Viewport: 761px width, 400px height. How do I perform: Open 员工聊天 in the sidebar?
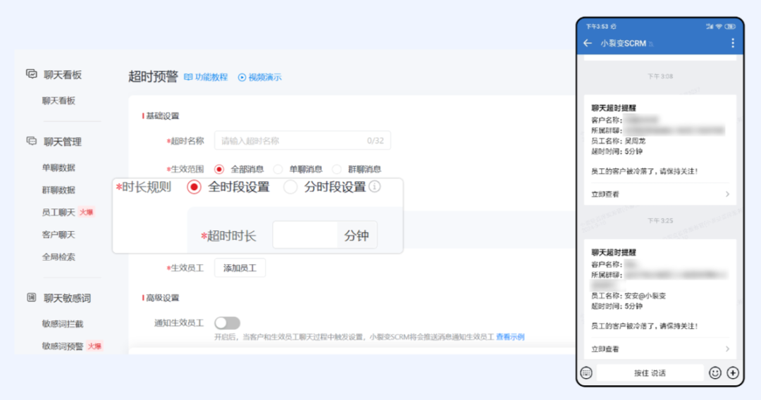58,212
